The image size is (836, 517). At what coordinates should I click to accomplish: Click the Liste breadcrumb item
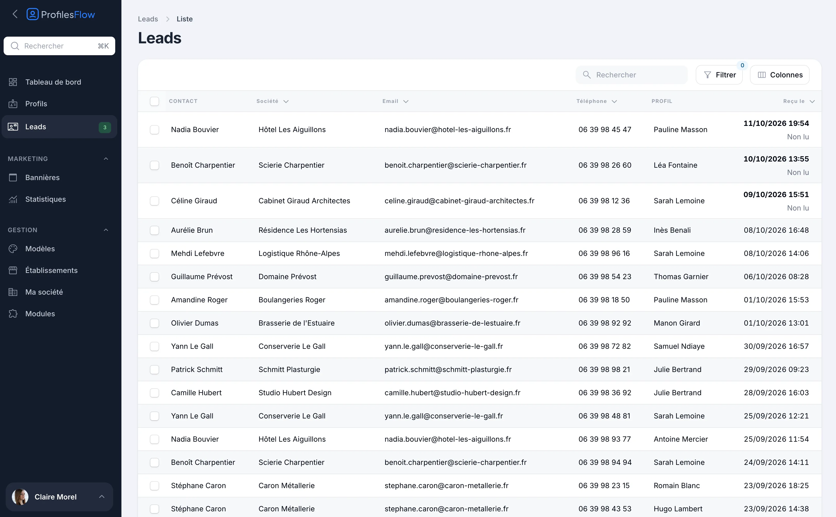pos(184,19)
